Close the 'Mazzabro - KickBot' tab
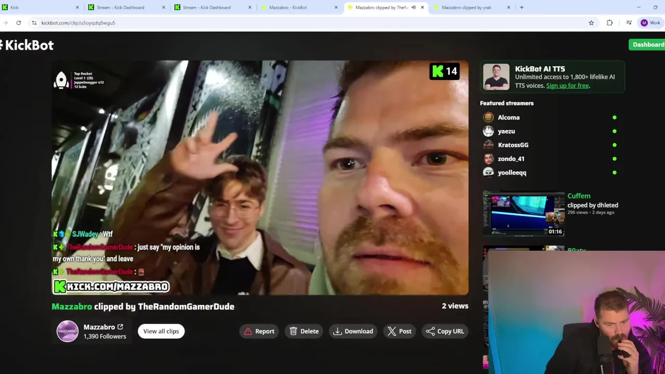 click(x=336, y=7)
